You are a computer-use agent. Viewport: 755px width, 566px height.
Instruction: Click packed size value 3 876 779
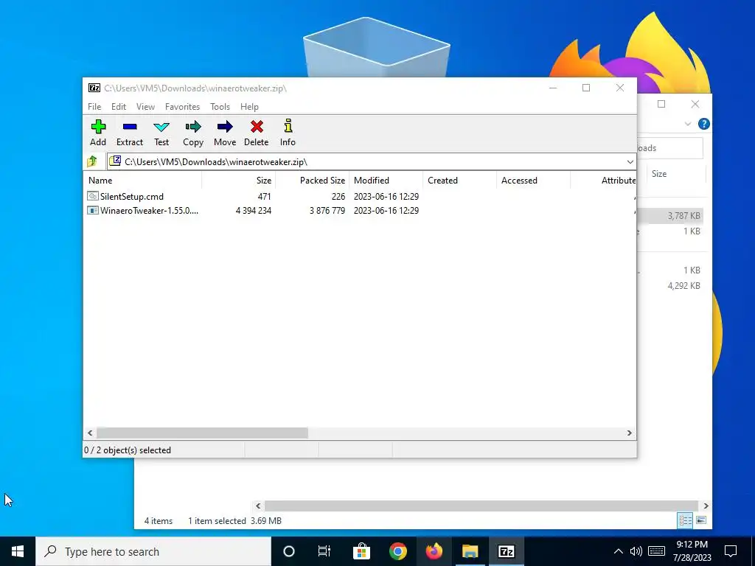coord(327,210)
